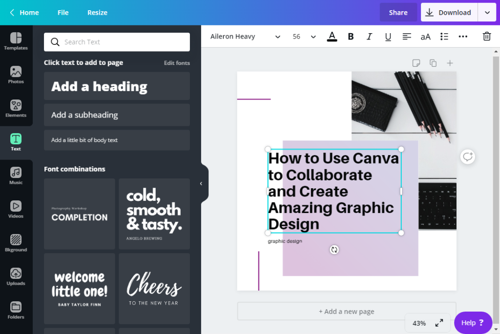Select the Elements sidebar icon
Viewport: 500px width, 334px height.
click(x=16, y=108)
